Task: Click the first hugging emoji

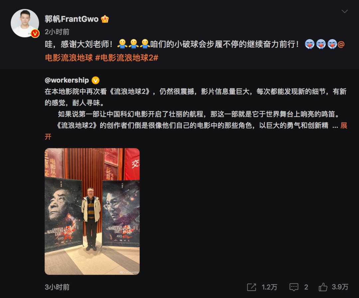Action: (x=122, y=44)
